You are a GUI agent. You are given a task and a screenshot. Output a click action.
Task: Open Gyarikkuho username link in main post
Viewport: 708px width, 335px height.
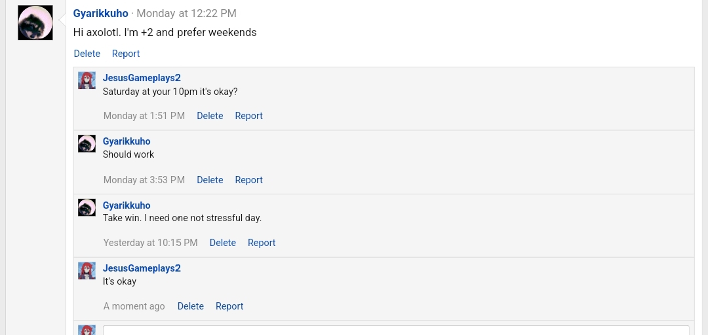click(101, 14)
